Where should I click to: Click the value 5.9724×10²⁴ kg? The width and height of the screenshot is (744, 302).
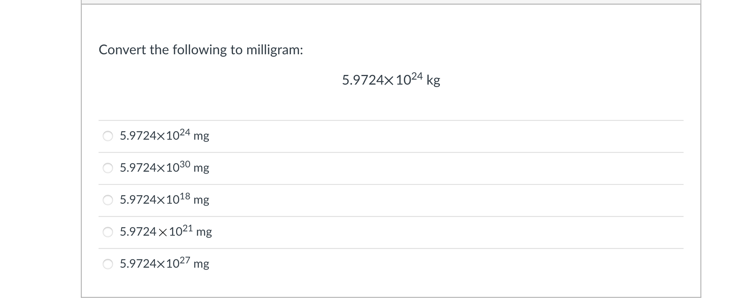(x=390, y=80)
